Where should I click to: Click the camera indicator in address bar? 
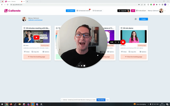139,5
